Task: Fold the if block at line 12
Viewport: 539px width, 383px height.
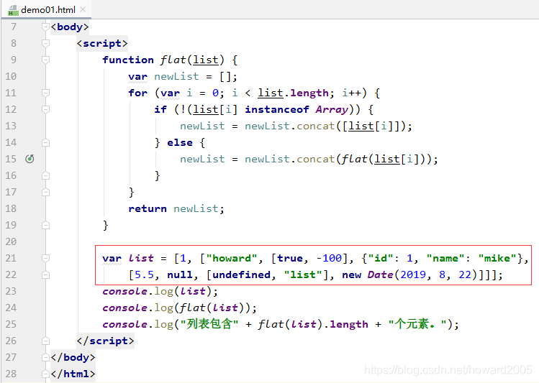Action: click(45, 109)
